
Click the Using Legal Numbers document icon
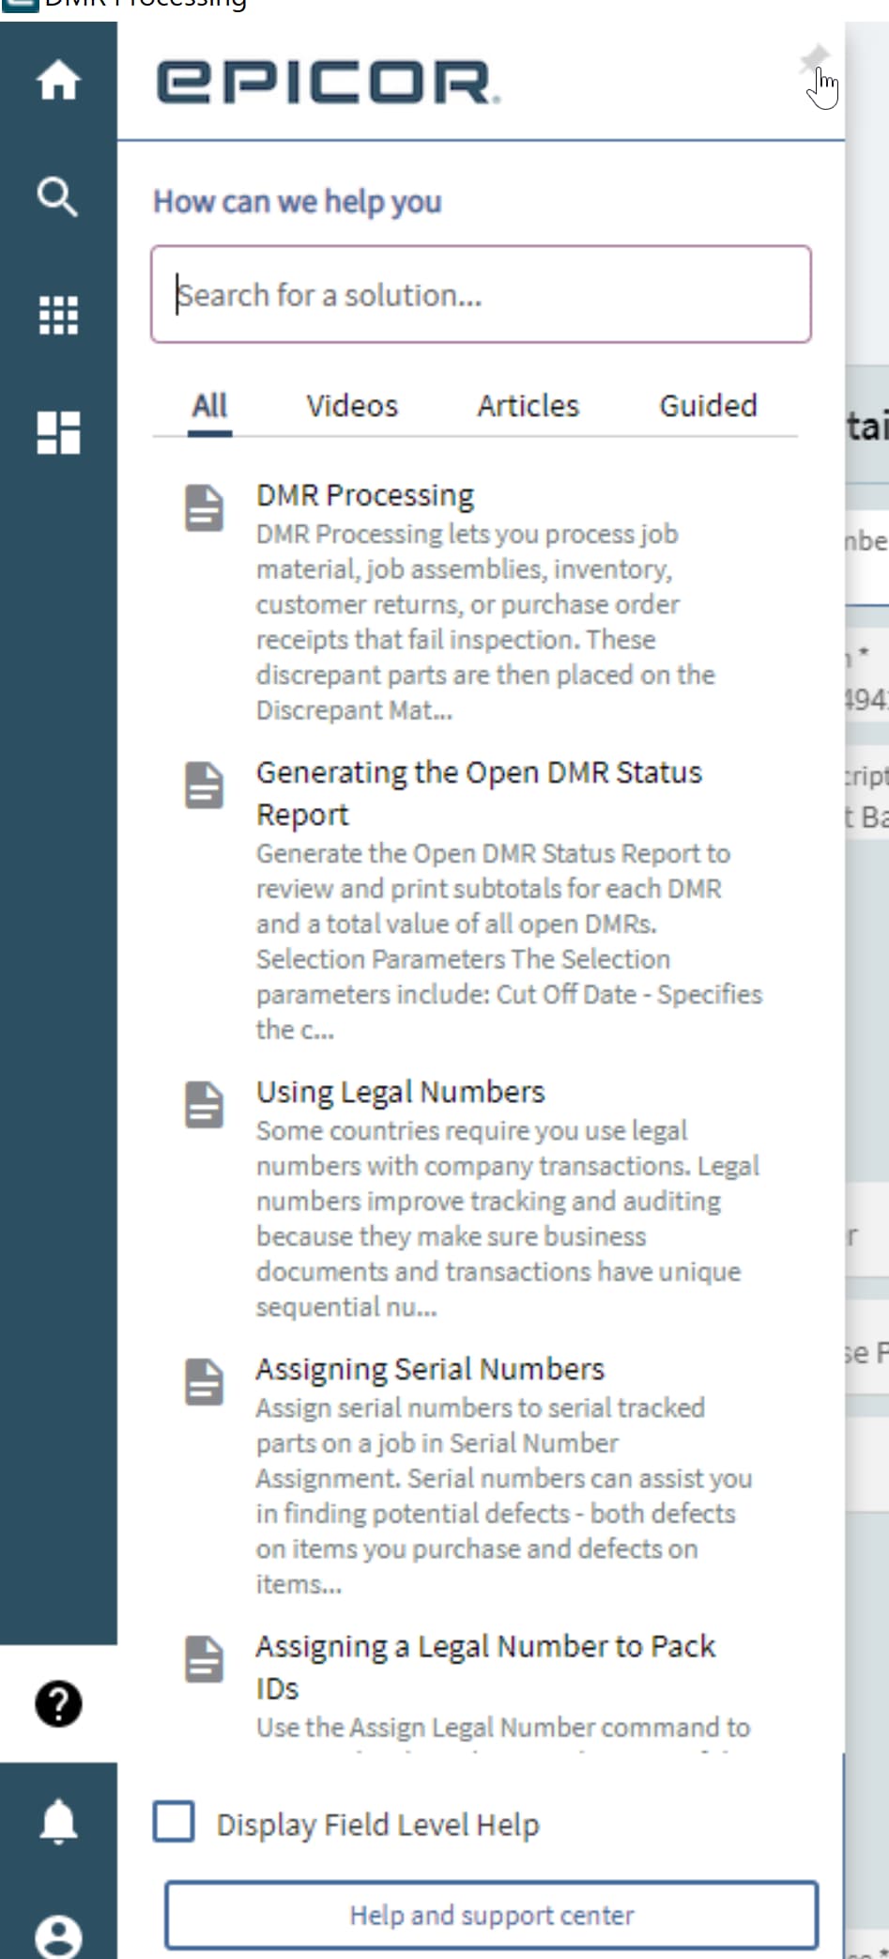tap(204, 1105)
